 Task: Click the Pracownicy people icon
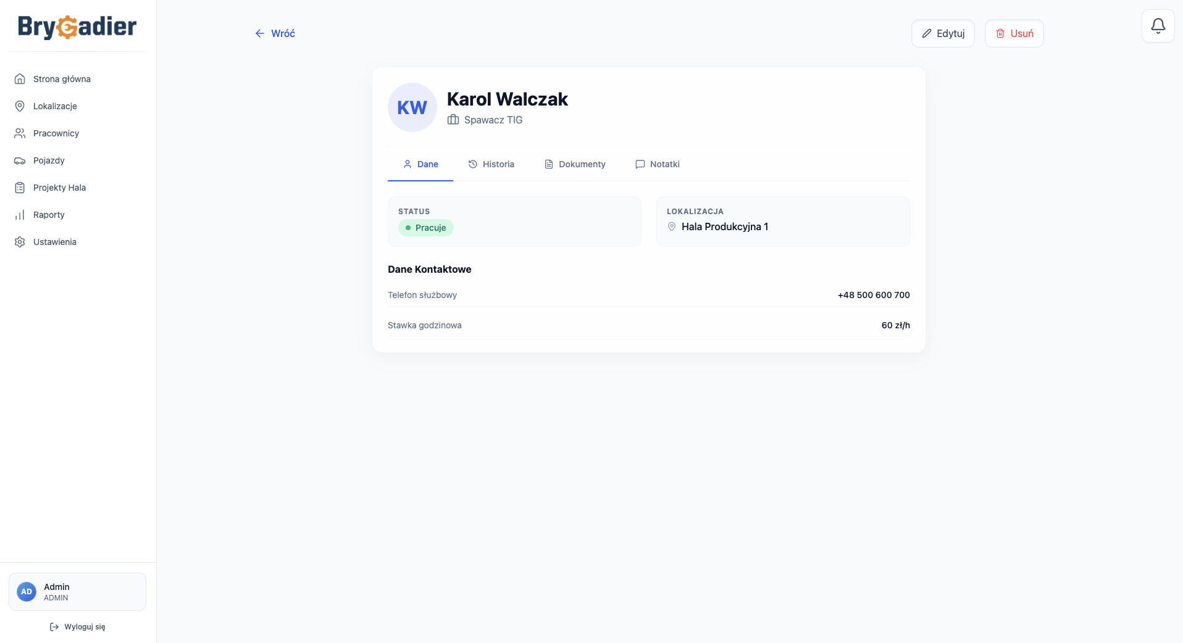pyautogui.click(x=20, y=133)
